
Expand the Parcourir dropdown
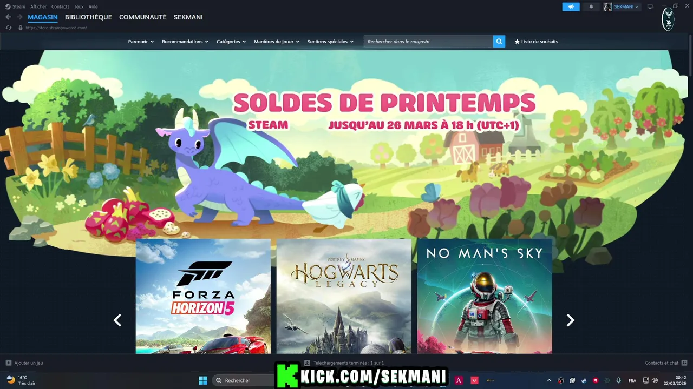[141, 42]
